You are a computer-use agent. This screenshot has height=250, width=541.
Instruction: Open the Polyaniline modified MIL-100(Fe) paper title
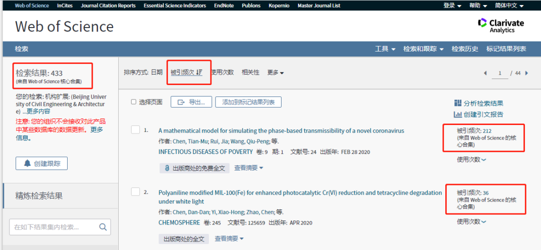tap(300, 197)
